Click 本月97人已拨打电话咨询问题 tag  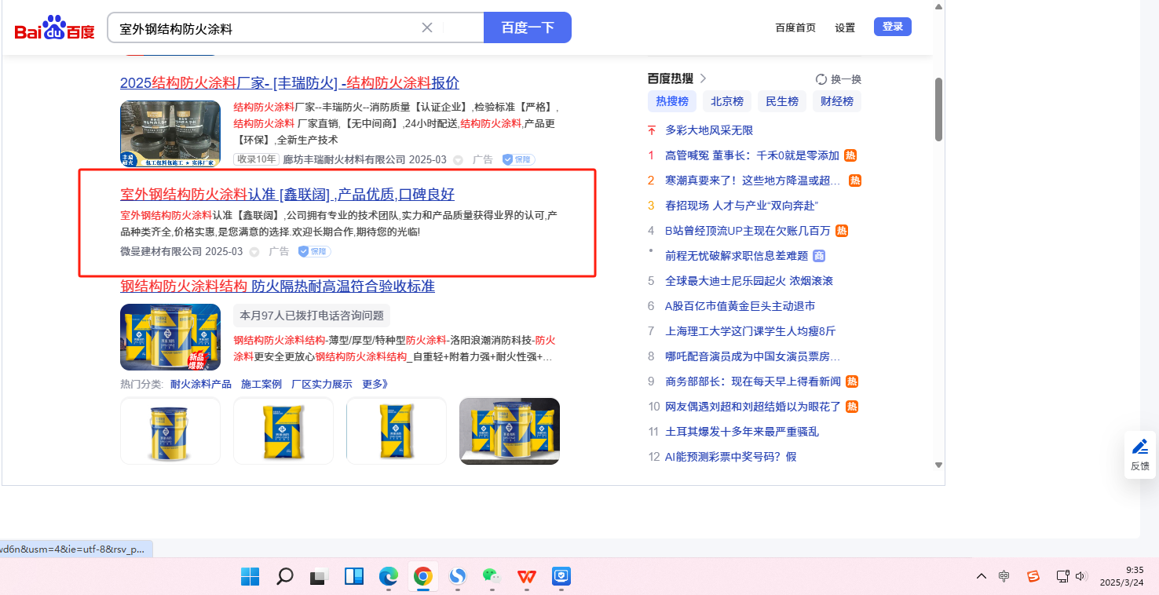tap(312, 316)
